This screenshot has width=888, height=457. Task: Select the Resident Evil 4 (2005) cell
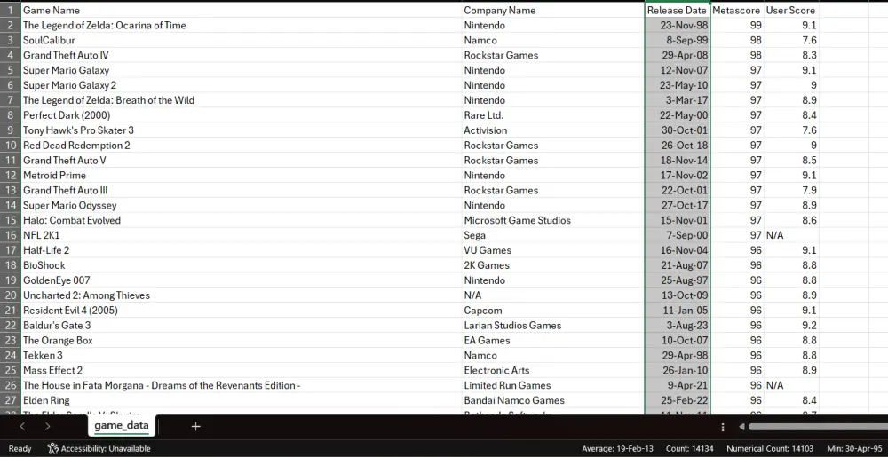pyautogui.click(x=242, y=311)
